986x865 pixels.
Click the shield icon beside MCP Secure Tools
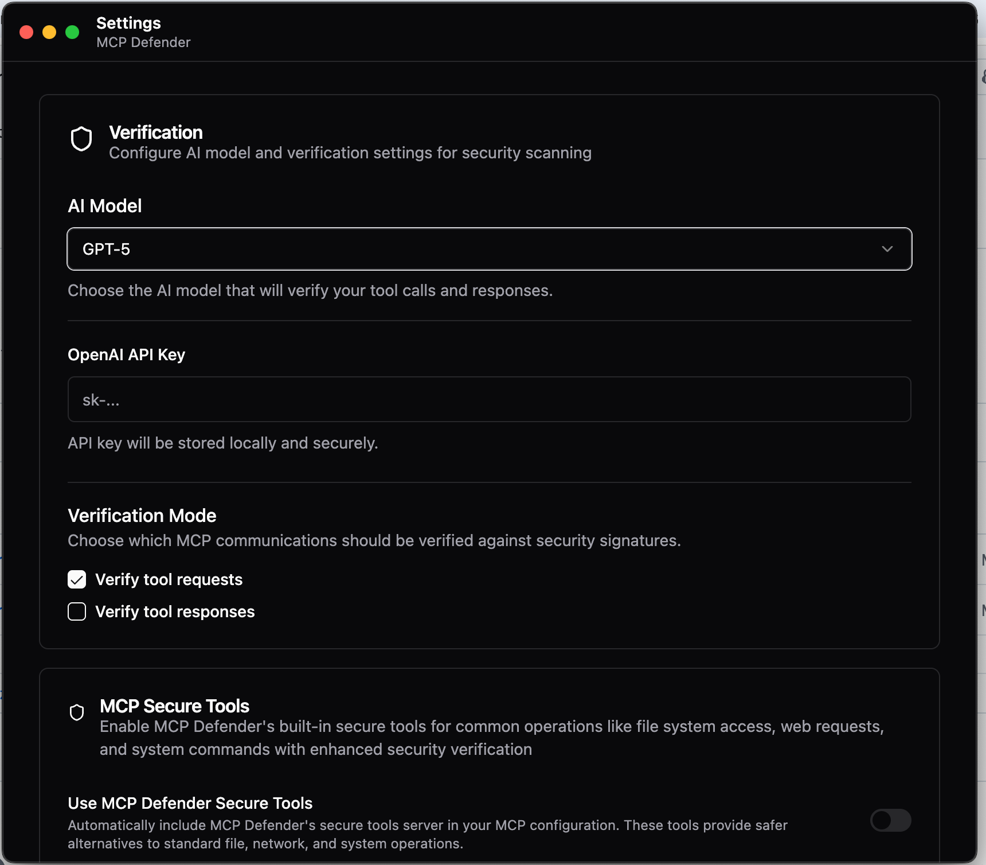[x=77, y=712]
